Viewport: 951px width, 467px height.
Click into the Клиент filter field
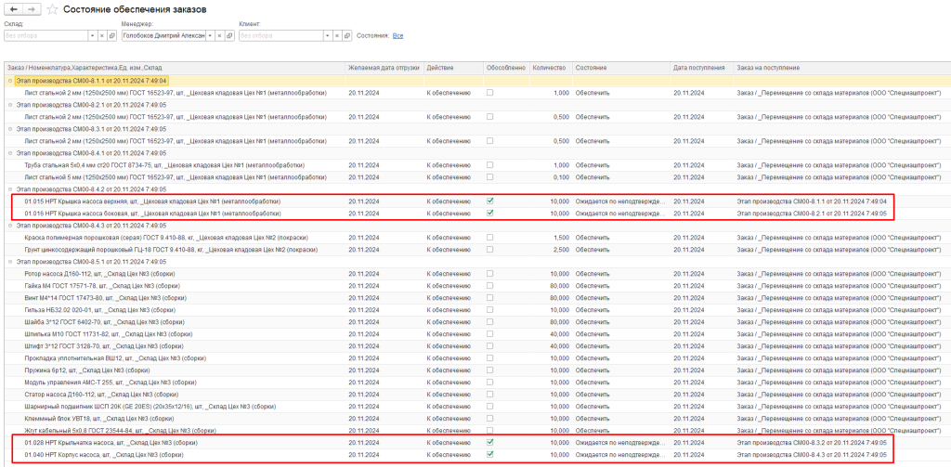281,36
